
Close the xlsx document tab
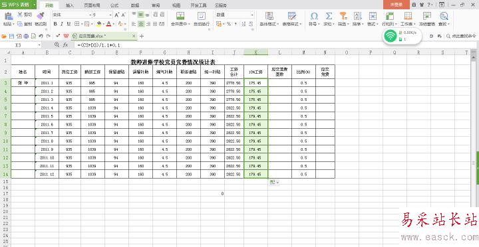pos(134,36)
